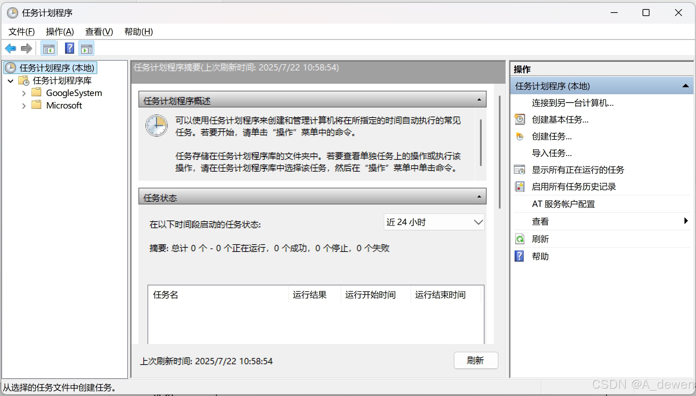Click the overview text vertical scrollbar
This screenshot has width=696, height=396.
pos(481,143)
